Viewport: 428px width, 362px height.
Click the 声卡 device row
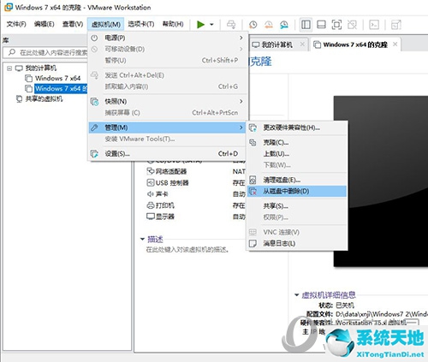pos(195,194)
